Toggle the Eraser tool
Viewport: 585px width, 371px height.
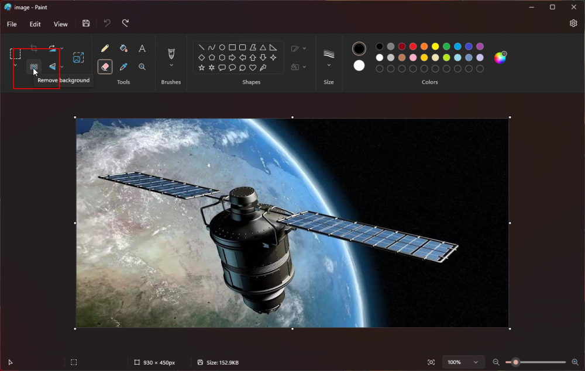tap(105, 67)
